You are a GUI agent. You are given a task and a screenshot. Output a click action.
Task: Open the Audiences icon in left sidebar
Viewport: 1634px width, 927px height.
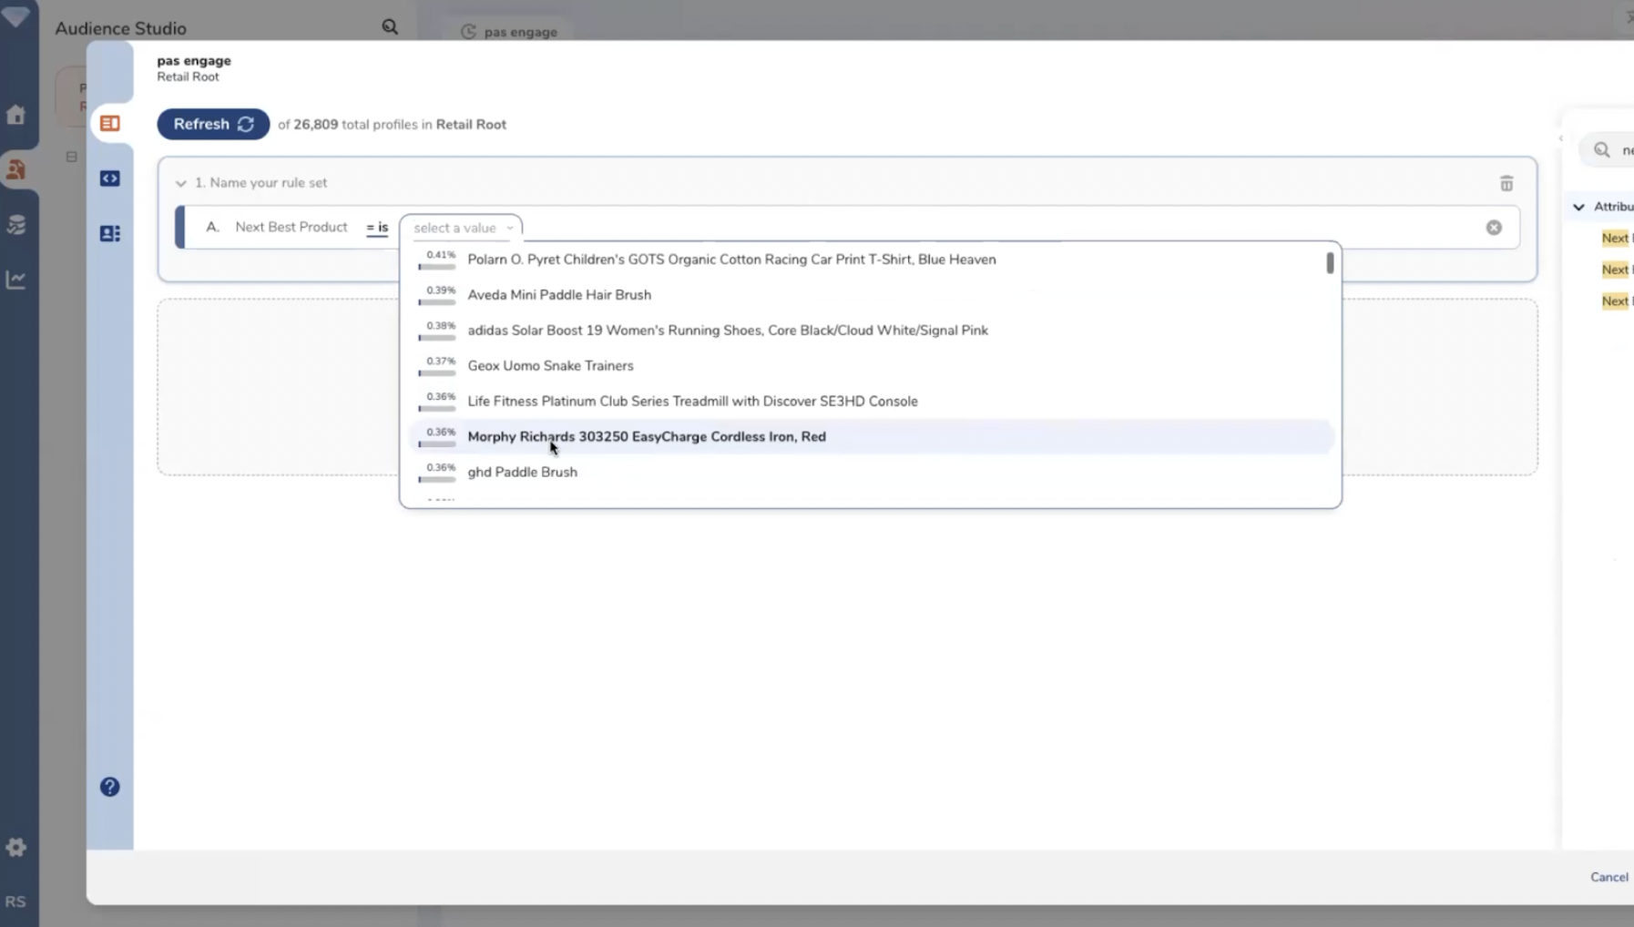tap(15, 169)
